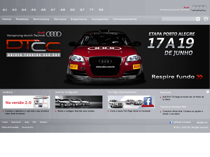The width and height of the screenshot is (210, 157).
Task: Open the Modelos menu
Action: [x=22, y=19]
